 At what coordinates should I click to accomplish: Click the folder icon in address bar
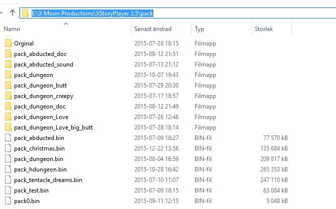tap(25, 13)
